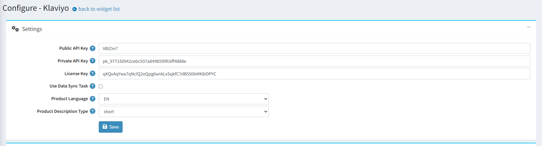Click help icon next to Public API Key

tap(93, 48)
